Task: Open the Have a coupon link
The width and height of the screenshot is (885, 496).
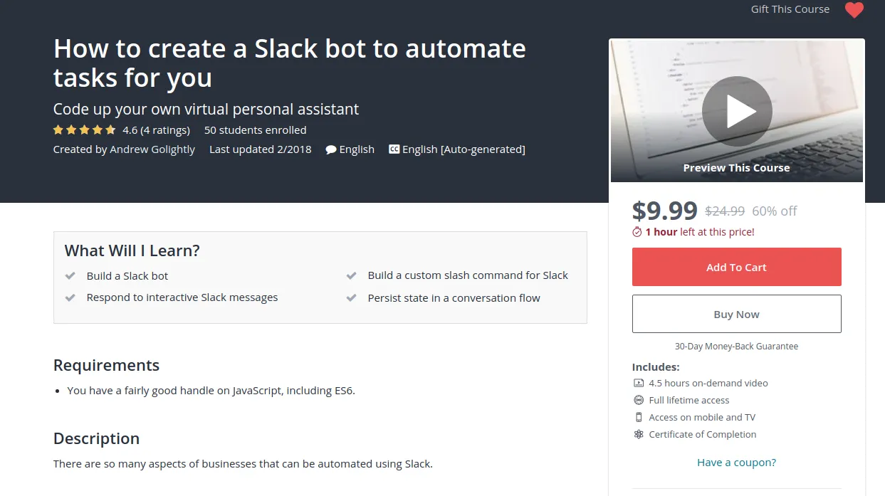Action: (x=736, y=463)
